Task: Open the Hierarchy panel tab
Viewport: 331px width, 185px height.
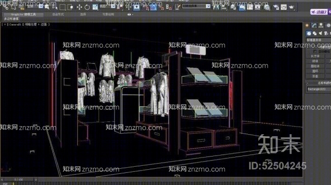Action: [321, 25]
